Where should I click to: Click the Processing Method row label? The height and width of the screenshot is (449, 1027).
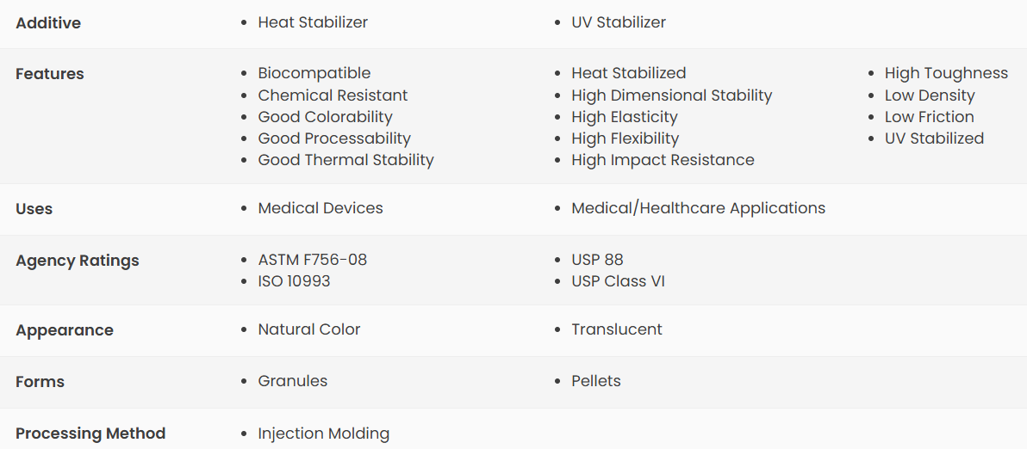[x=90, y=434]
